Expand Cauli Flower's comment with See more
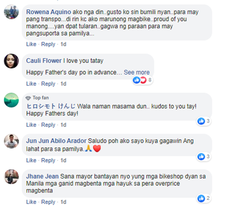The width and height of the screenshot is (225, 208). pos(136,72)
